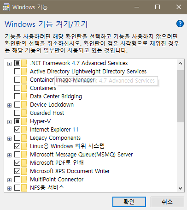Select the Data Center Bridging label
This screenshot has width=187, height=210.
(x=56, y=96)
